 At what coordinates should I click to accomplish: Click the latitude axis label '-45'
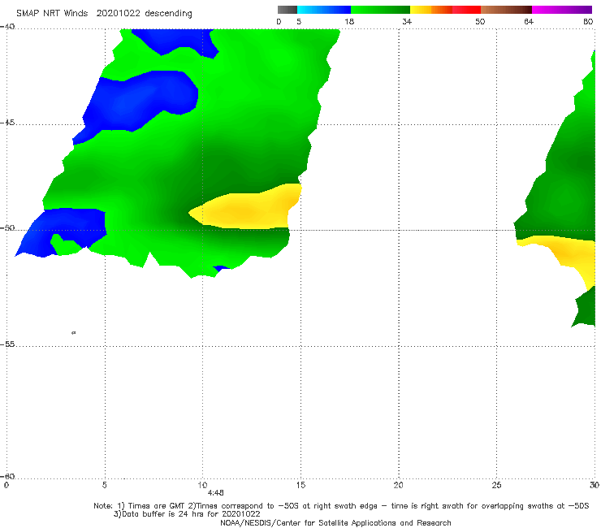click(x=7, y=123)
